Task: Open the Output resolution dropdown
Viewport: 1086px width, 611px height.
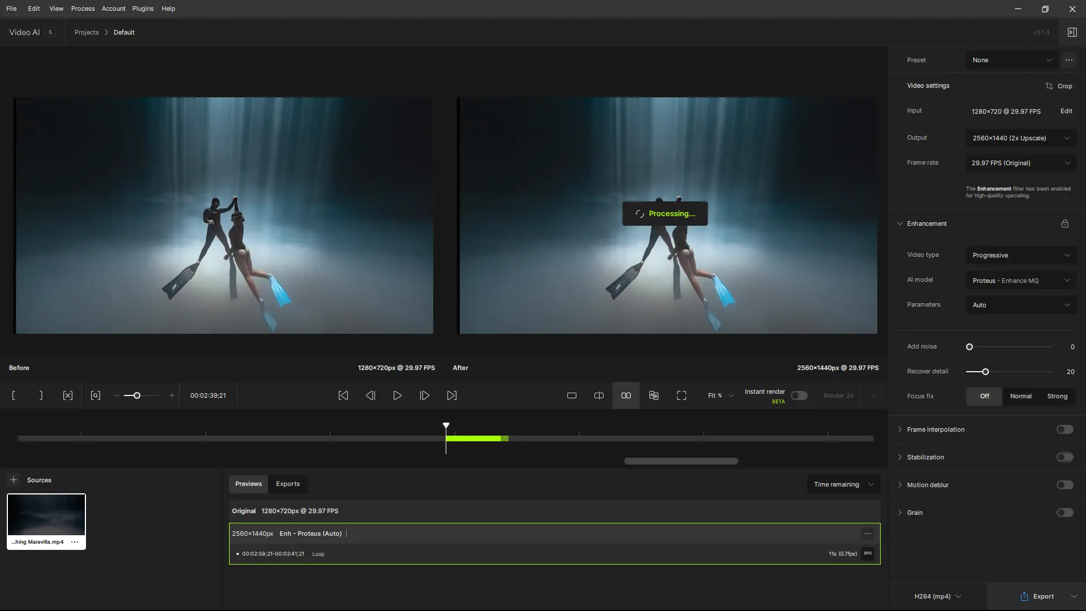Action: 1020,138
